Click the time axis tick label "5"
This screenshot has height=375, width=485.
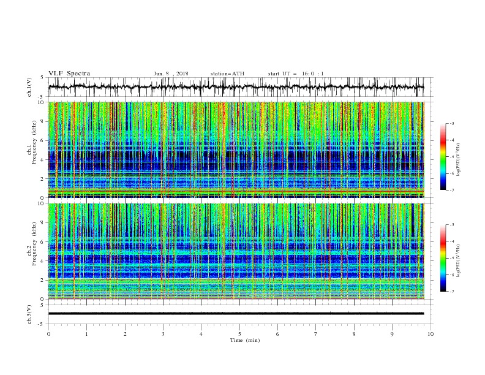[x=239, y=334]
